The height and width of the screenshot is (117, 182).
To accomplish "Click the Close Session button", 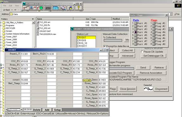I will click(x=128, y=89).
